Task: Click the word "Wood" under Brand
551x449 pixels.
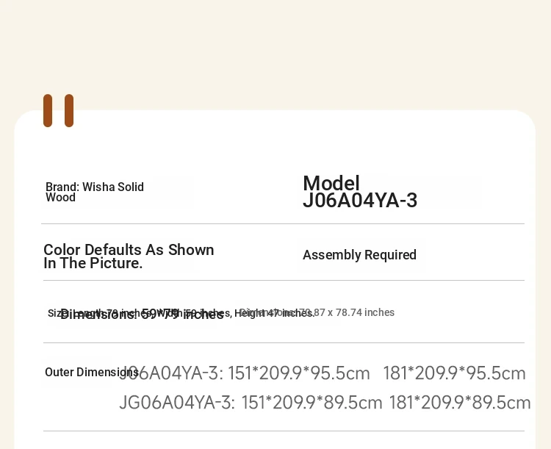Action: pyautogui.click(x=60, y=198)
